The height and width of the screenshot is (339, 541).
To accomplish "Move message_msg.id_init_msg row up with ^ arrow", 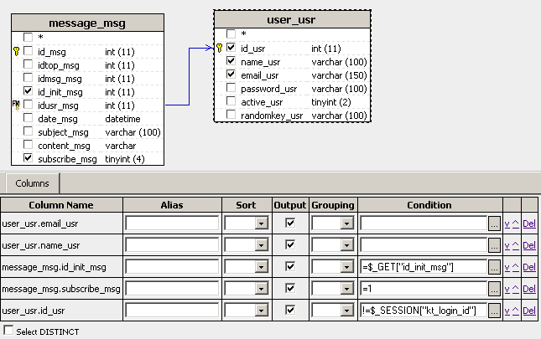I will (x=514, y=267).
